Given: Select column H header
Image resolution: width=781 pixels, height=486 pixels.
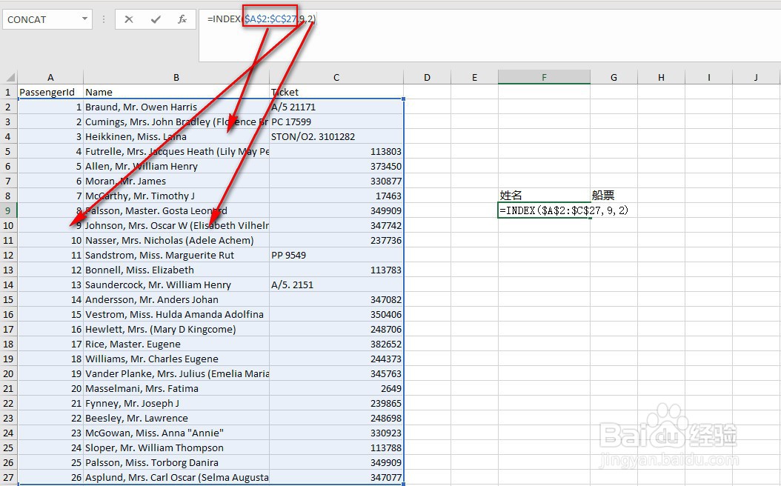Looking at the screenshot, I should (x=661, y=77).
